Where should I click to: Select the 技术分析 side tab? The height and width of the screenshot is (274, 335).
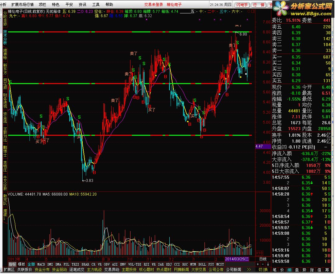[5, 37]
